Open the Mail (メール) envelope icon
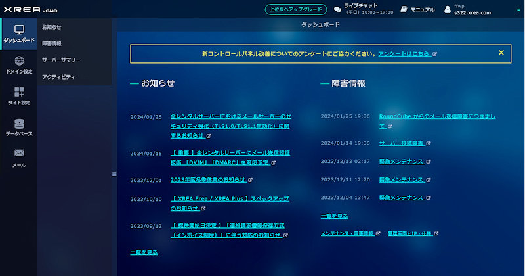The height and width of the screenshot is (276, 525). (18, 158)
